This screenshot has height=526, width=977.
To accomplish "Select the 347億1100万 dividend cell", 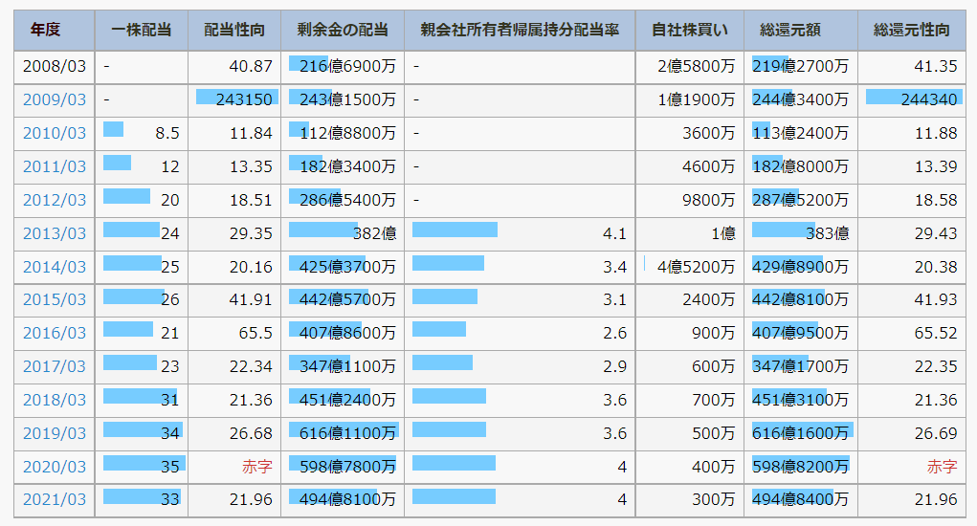I will coord(343,366).
